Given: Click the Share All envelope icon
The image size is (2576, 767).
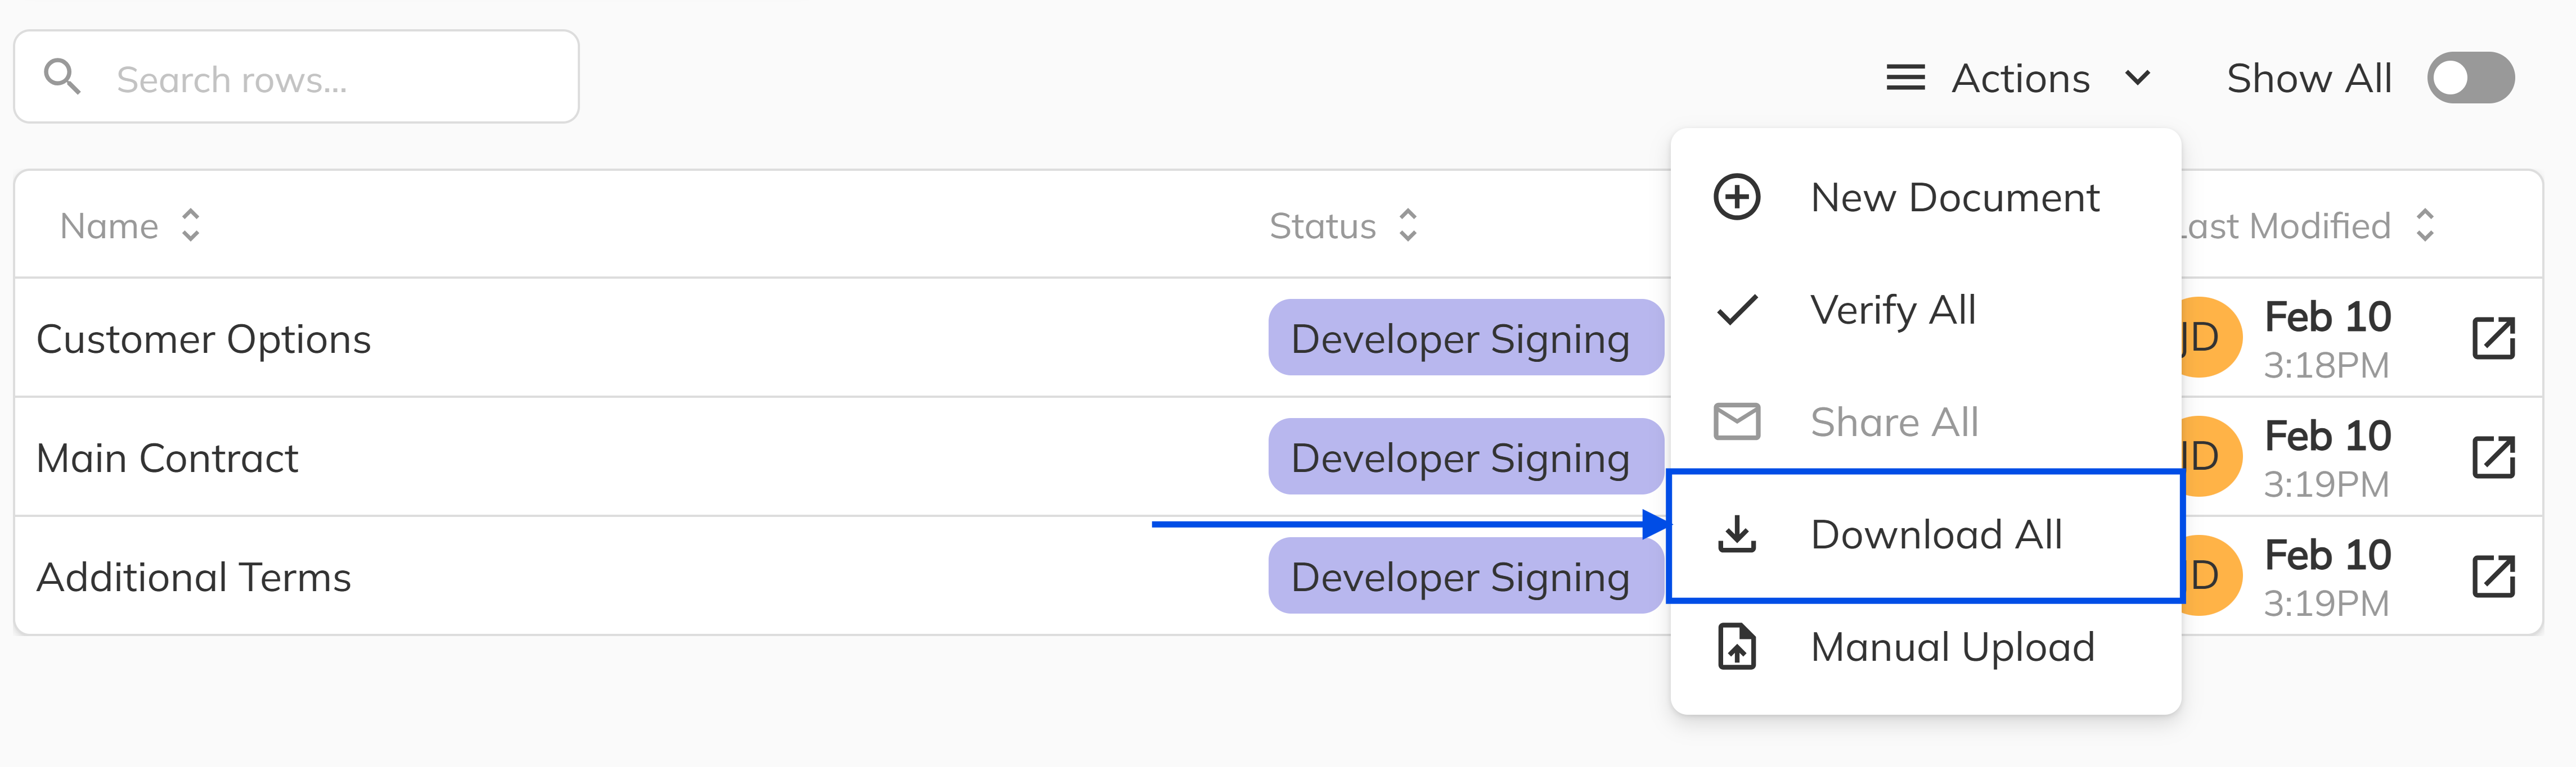Looking at the screenshot, I should pyautogui.click(x=1737, y=421).
